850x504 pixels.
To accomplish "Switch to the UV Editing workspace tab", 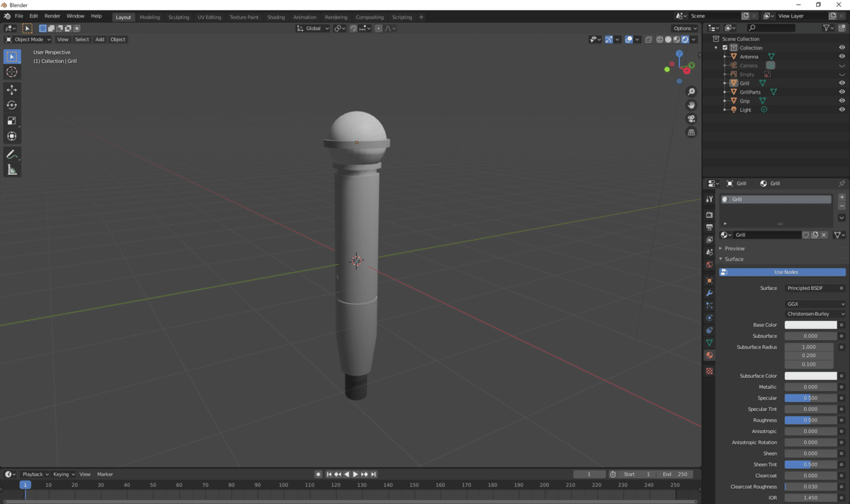I will (x=209, y=17).
